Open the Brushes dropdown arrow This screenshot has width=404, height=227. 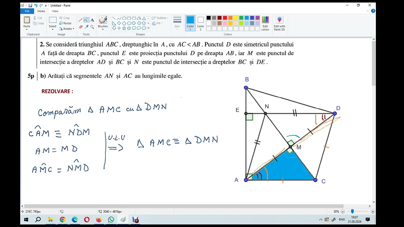pos(103,29)
